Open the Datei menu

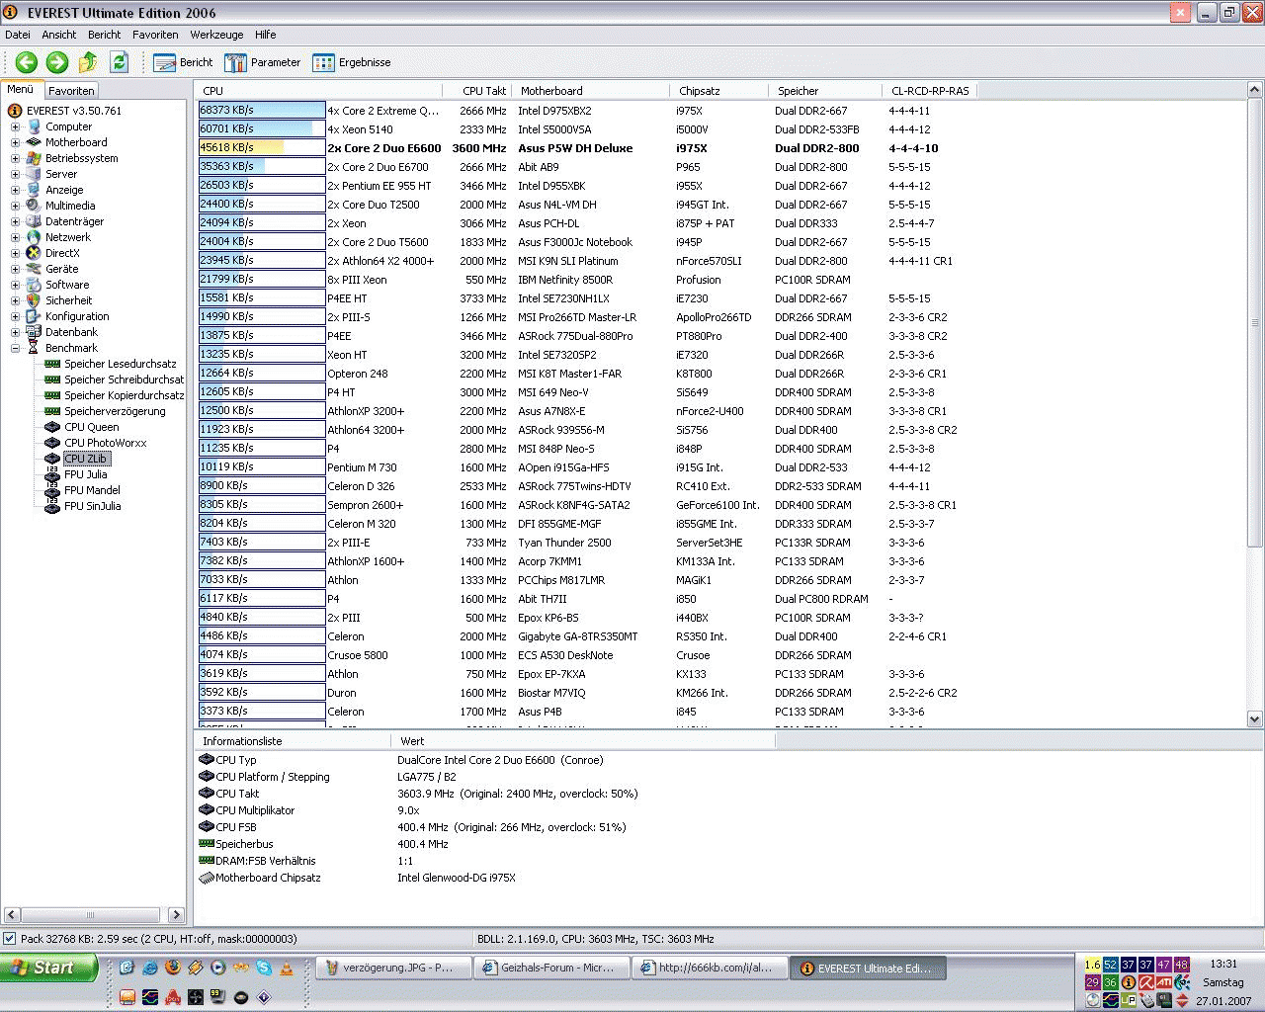(x=18, y=35)
